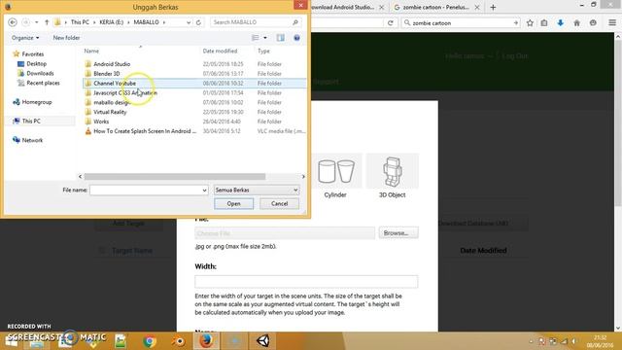The height and width of the screenshot is (350, 622).
Task: Select This PC in the navigation pane
Action: (31, 121)
